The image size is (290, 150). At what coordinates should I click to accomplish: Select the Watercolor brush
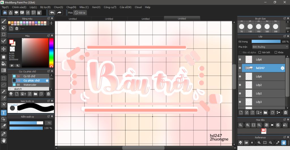pos(31,85)
